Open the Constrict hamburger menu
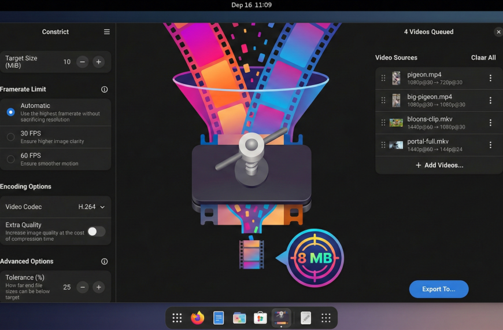 coord(107,32)
